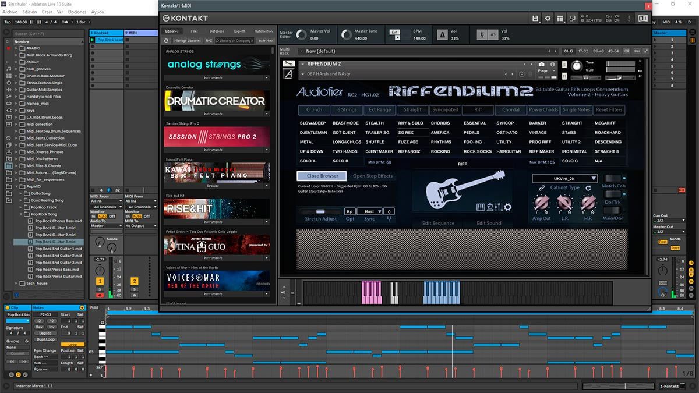Click the Edit Sound button
The image size is (699, 393).
point(489,223)
